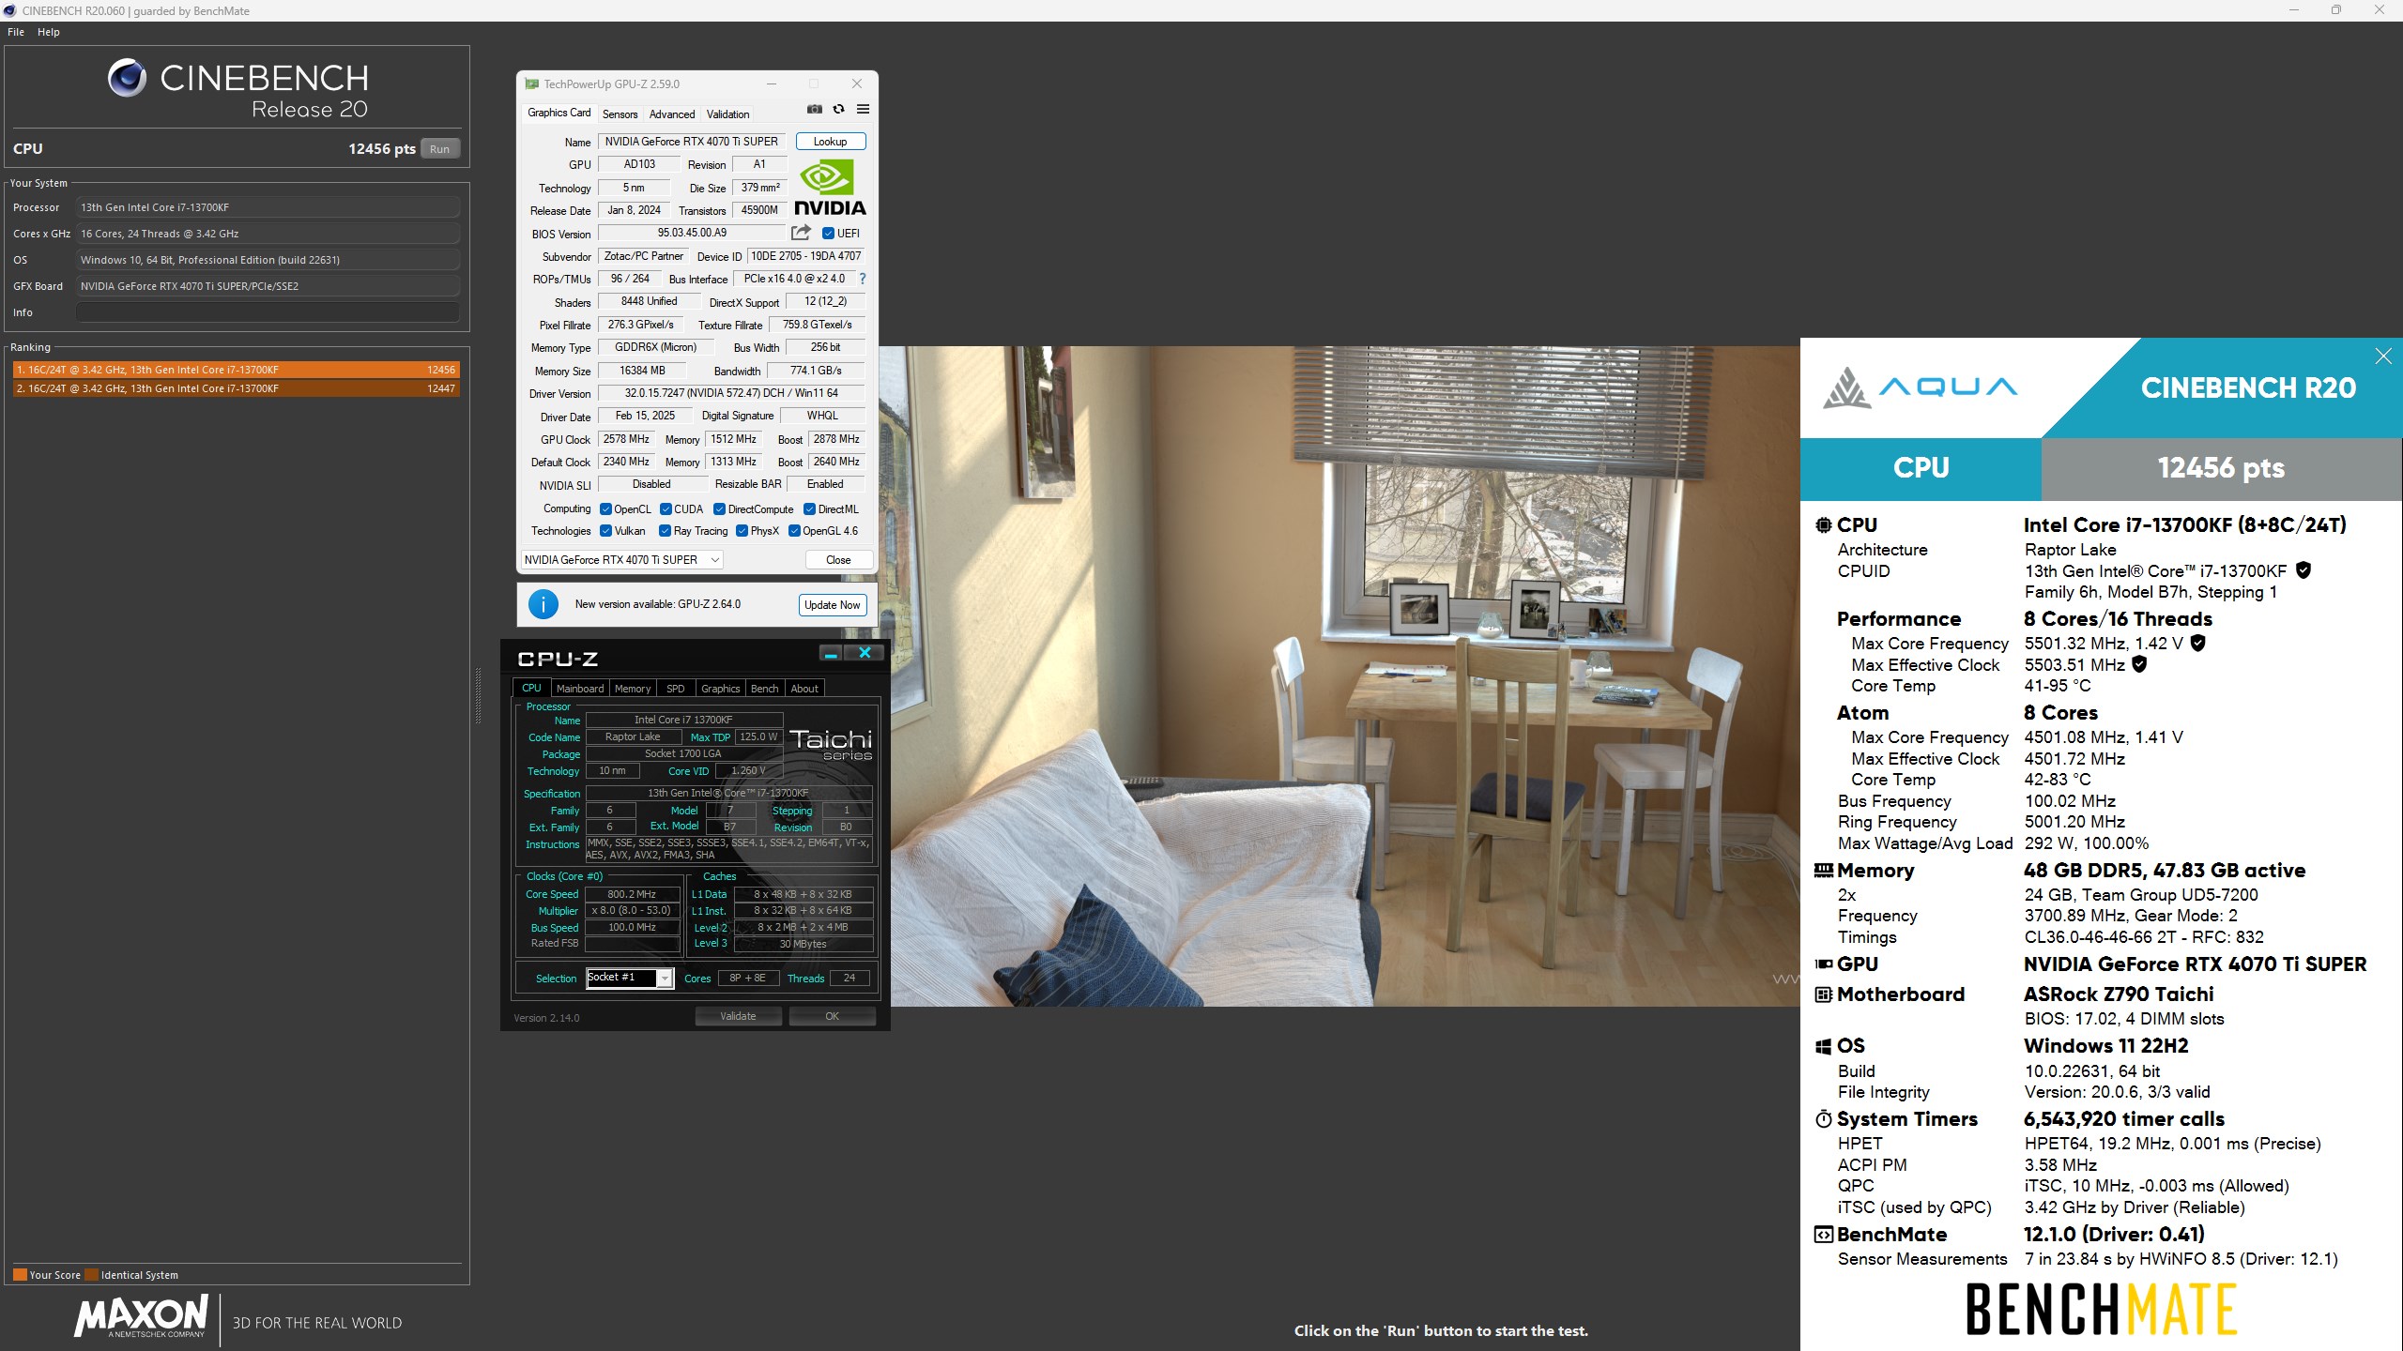Viewport: 2403px width, 1351px height.
Task: Switch to the Advanced tab in GPU-Z
Action: point(672,114)
